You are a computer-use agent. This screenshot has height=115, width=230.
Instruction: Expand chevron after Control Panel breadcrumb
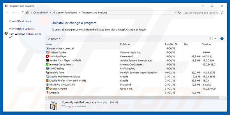[50, 13]
